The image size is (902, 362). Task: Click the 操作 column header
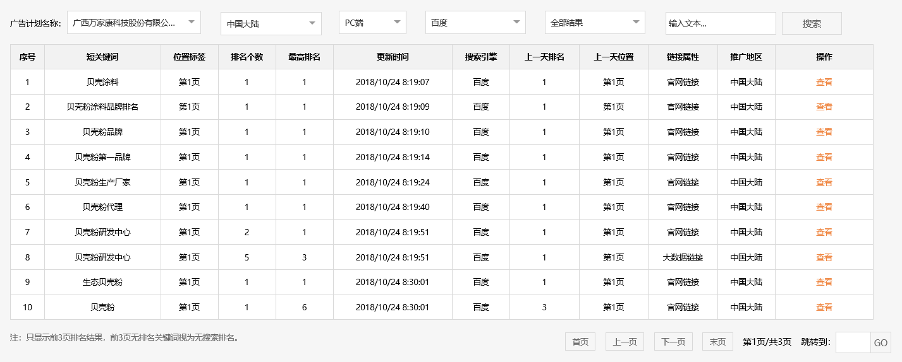(824, 57)
